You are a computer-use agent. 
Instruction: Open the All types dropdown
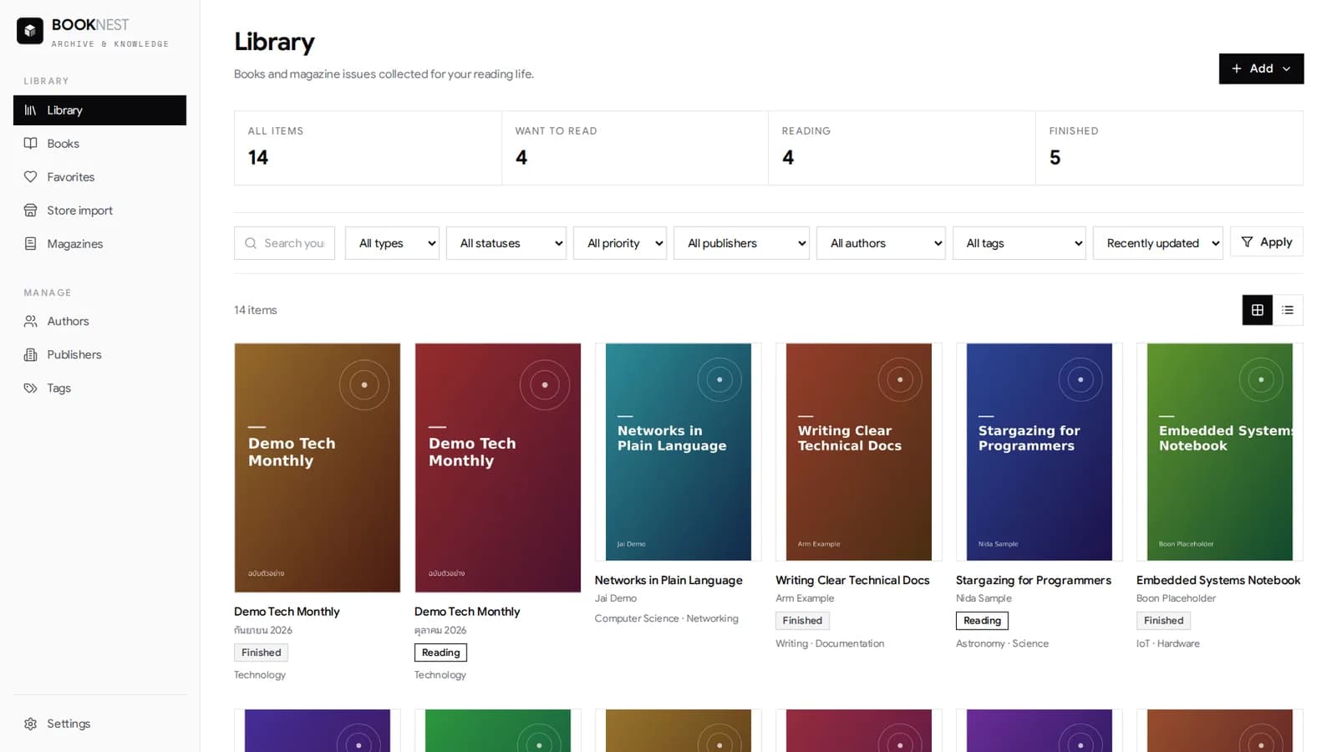392,243
